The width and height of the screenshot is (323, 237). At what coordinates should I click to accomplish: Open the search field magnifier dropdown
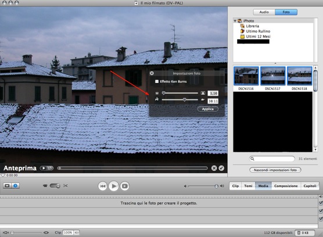[x=252, y=159]
